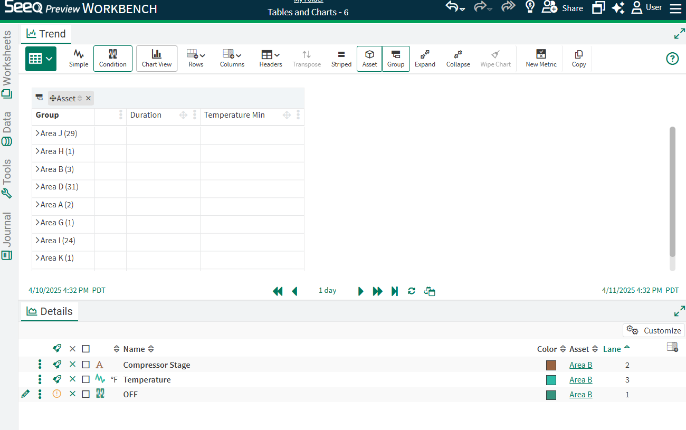Click the 1 day time range field
This screenshot has width=686, height=430.
327,291
